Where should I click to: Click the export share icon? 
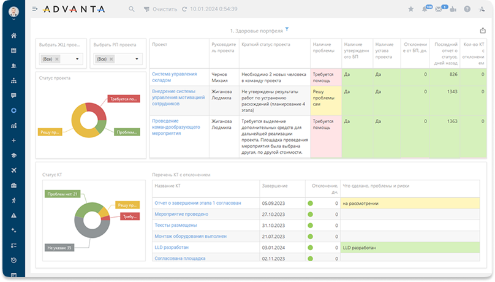(482, 30)
